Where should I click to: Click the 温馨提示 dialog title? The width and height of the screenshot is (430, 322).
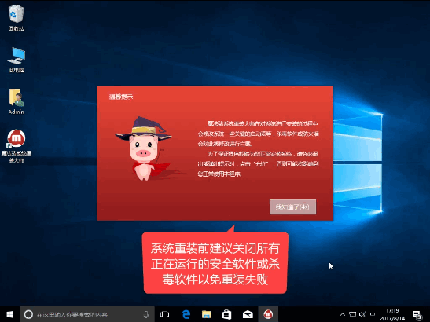121,97
